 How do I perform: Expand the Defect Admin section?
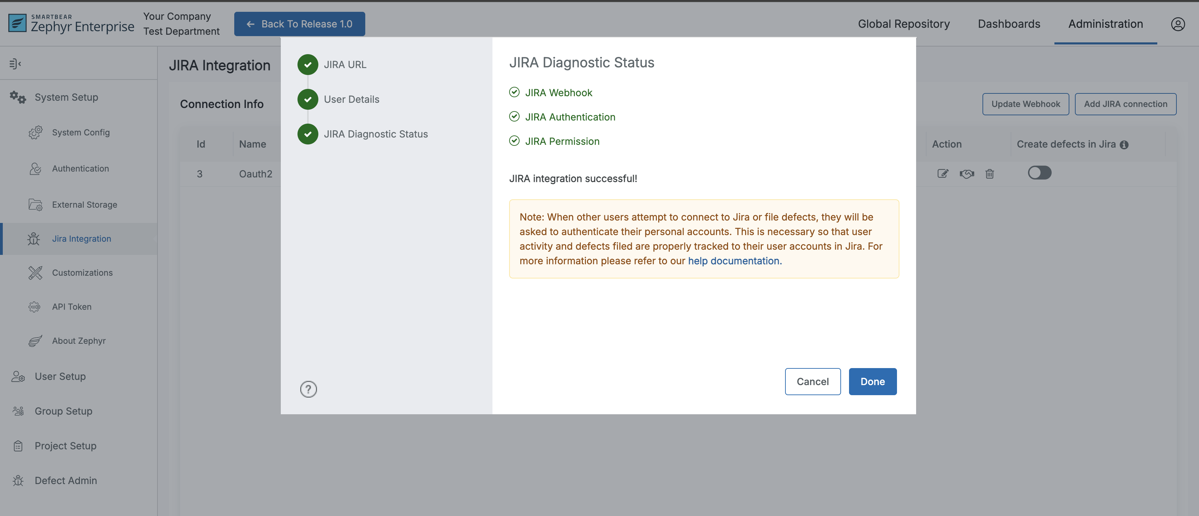click(x=66, y=480)
